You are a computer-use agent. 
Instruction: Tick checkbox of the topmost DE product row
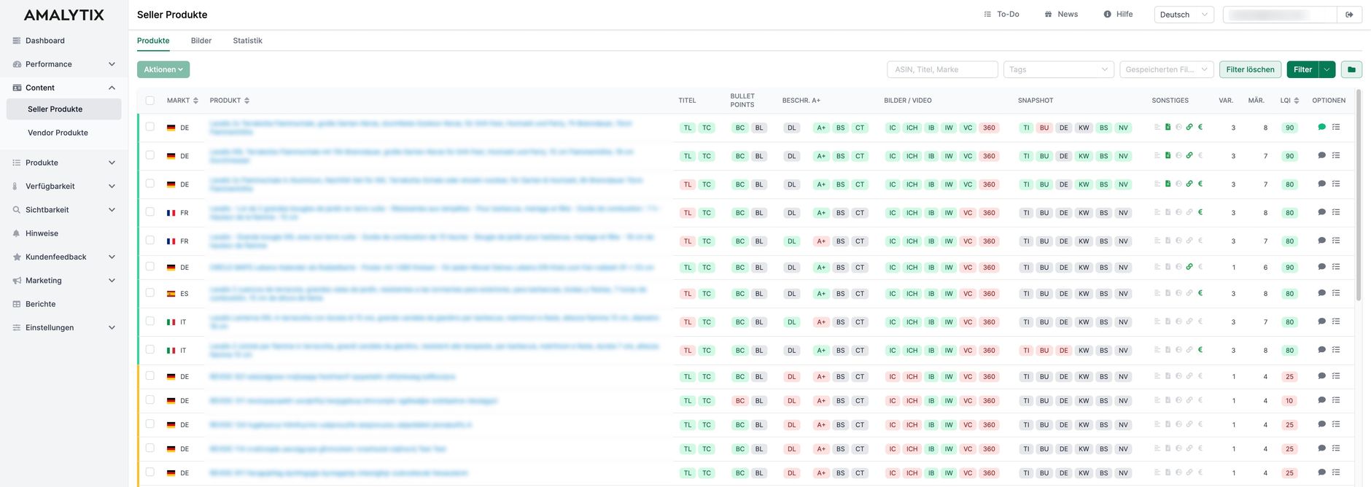pyautogui.click(x=150, y=127)
